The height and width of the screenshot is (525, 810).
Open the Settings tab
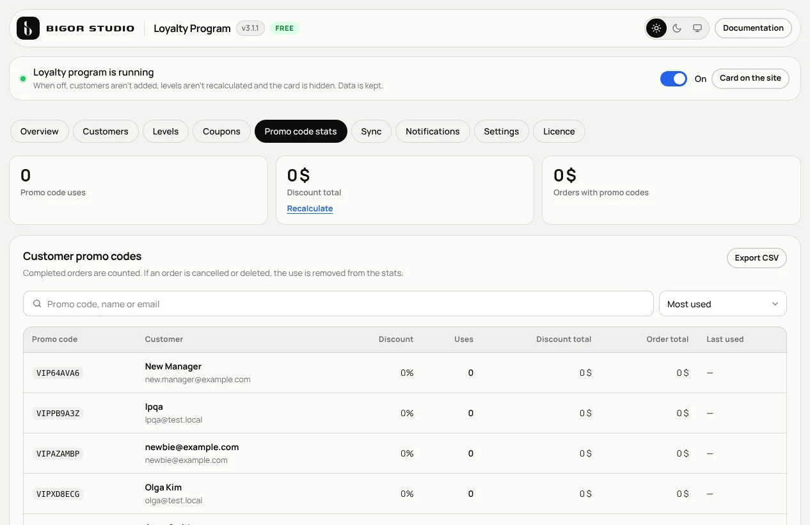[502, 131]
